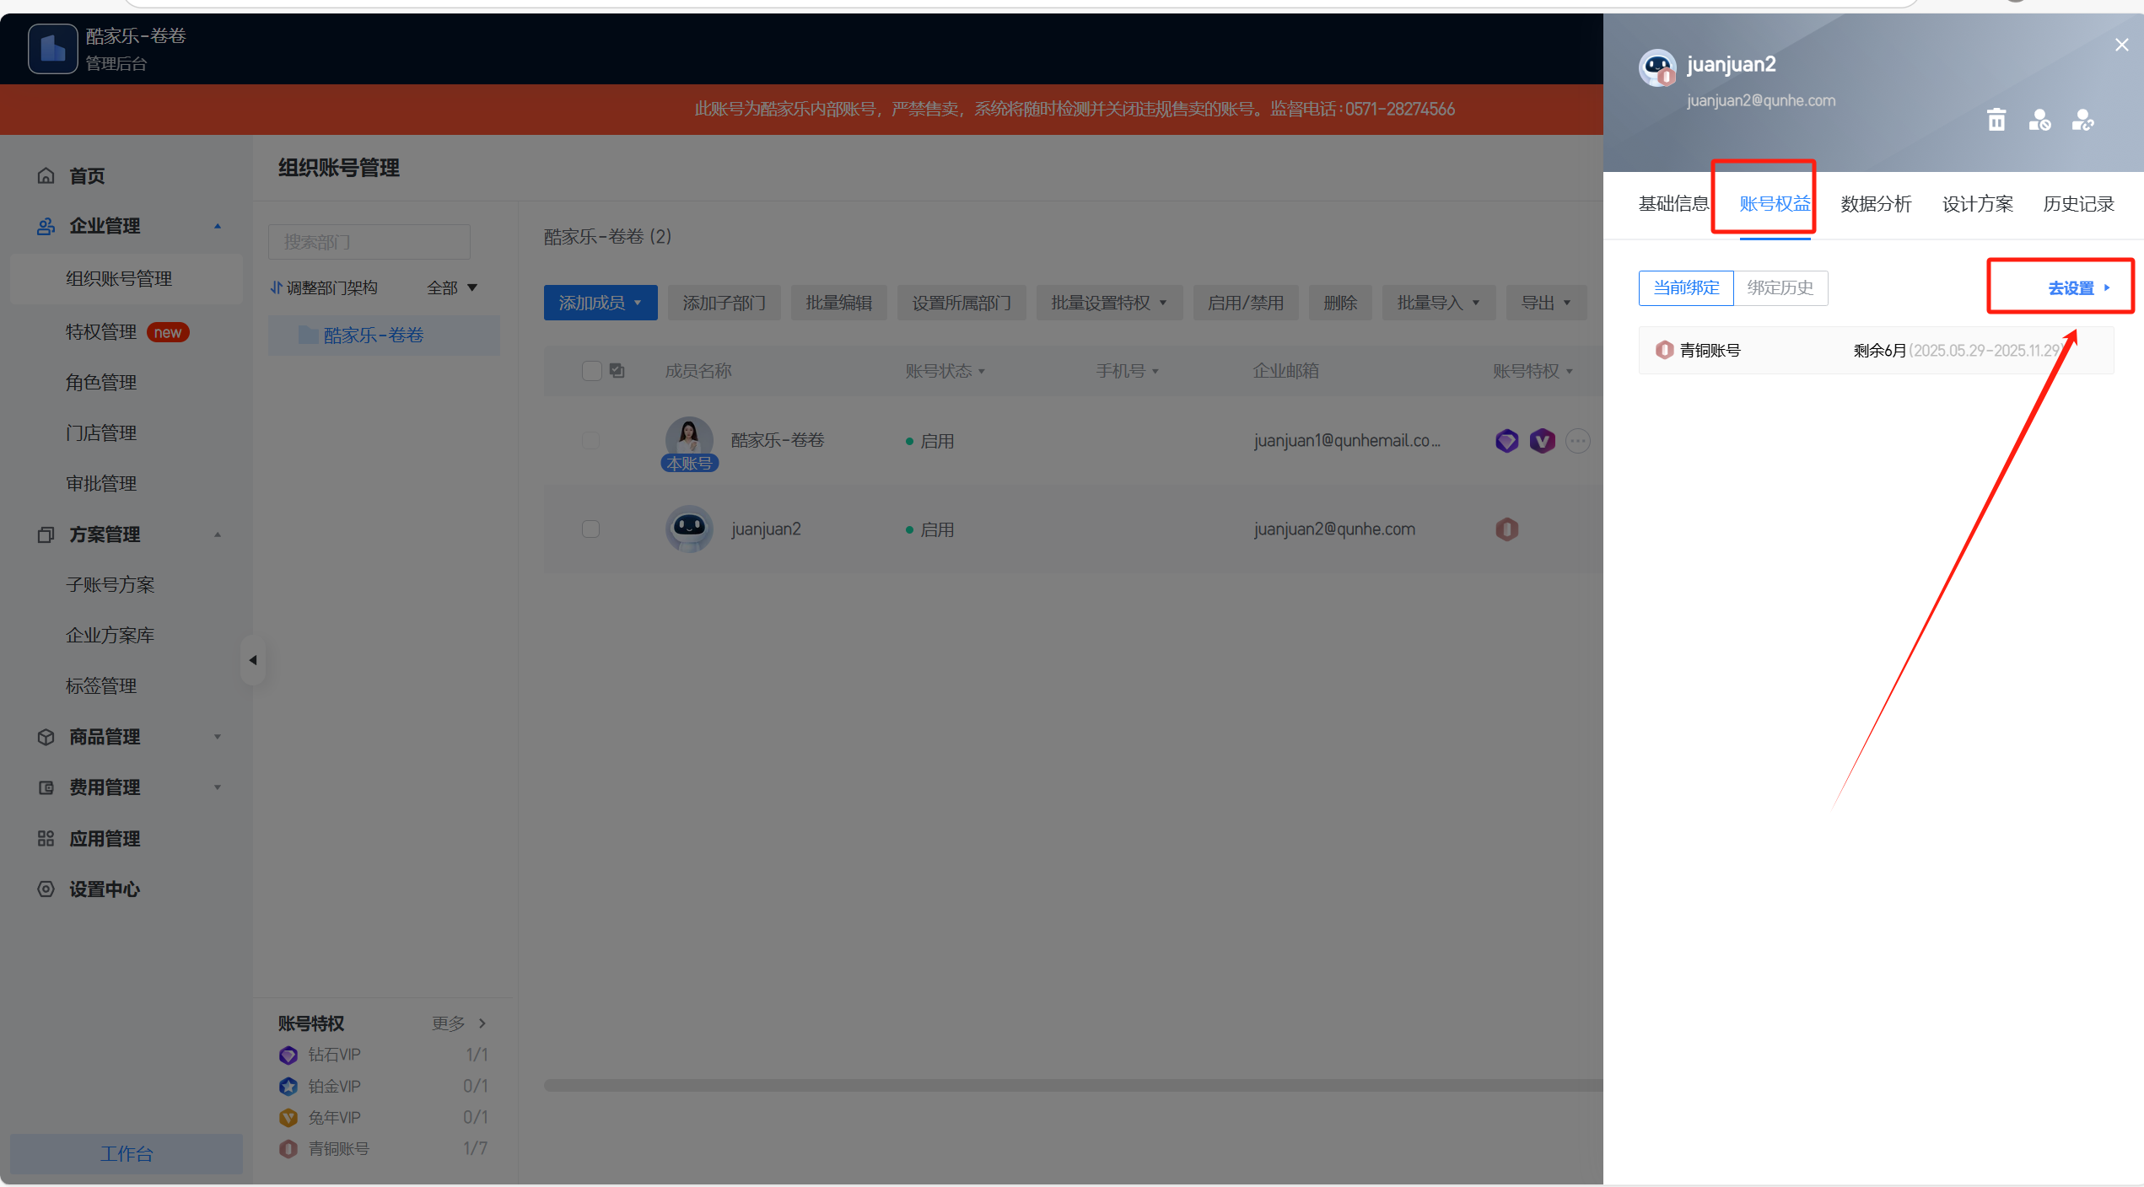Screen dimensions: 2144x1187
Task: Tick the select-all checkbox in table header
Action: [591, 371]
